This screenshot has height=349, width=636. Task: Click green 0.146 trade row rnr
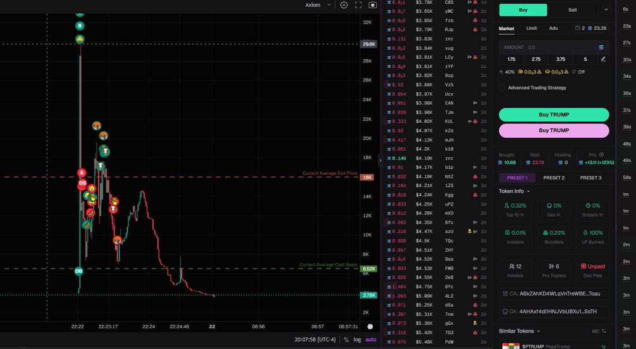437,158
